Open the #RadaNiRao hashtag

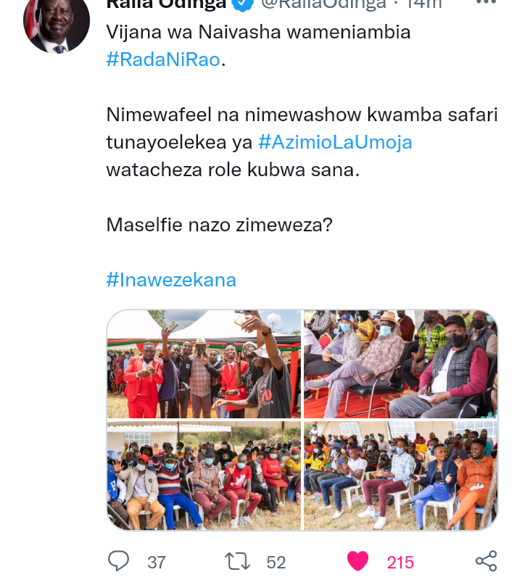pos(163,59)
